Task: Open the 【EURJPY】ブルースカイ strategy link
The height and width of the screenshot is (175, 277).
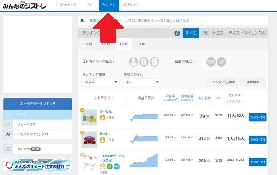Action: 112,158
